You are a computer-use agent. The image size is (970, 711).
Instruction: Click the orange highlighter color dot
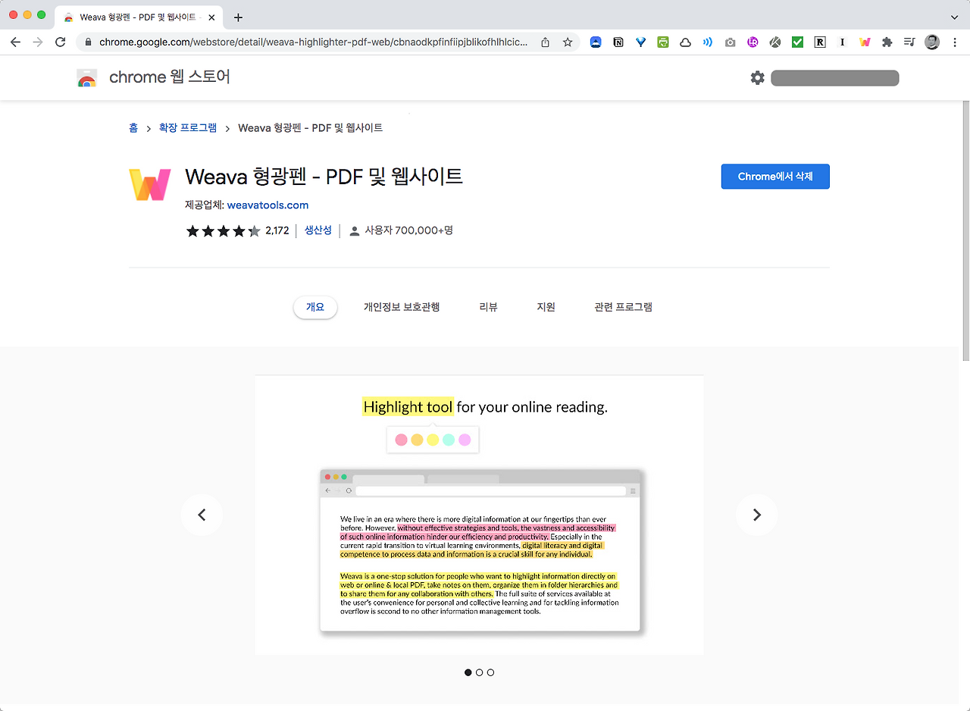pyautogui.click(x=417, y=440)
